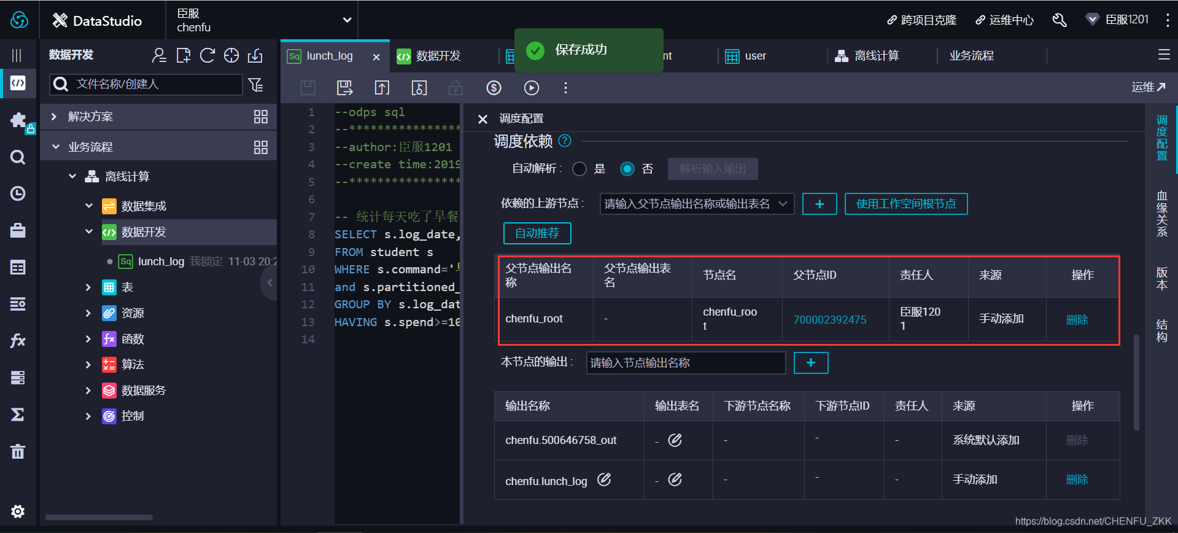Viewport: 1178px width, 533px height.
Task: Open the fx functions icon in left rail
Action: point(18,341)
